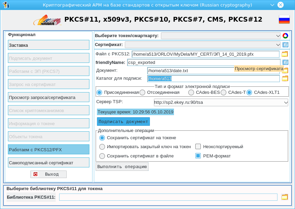This screenshot has height=209, width=295.
Task: Choose the CAdes-BES signature format
Action: [191, 92]
